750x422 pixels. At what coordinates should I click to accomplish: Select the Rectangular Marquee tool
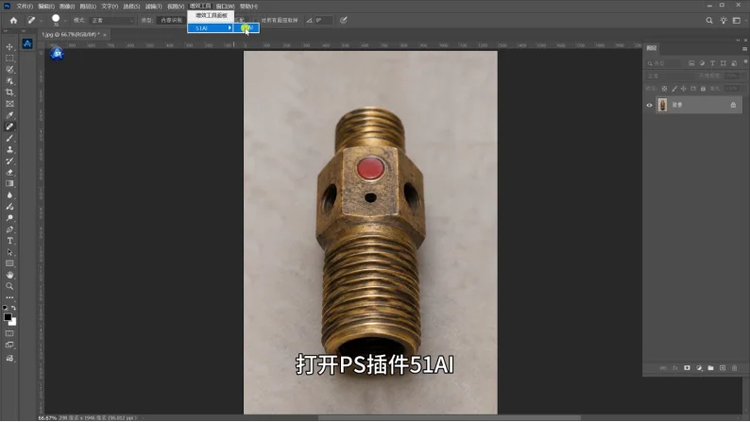[9, 59]
